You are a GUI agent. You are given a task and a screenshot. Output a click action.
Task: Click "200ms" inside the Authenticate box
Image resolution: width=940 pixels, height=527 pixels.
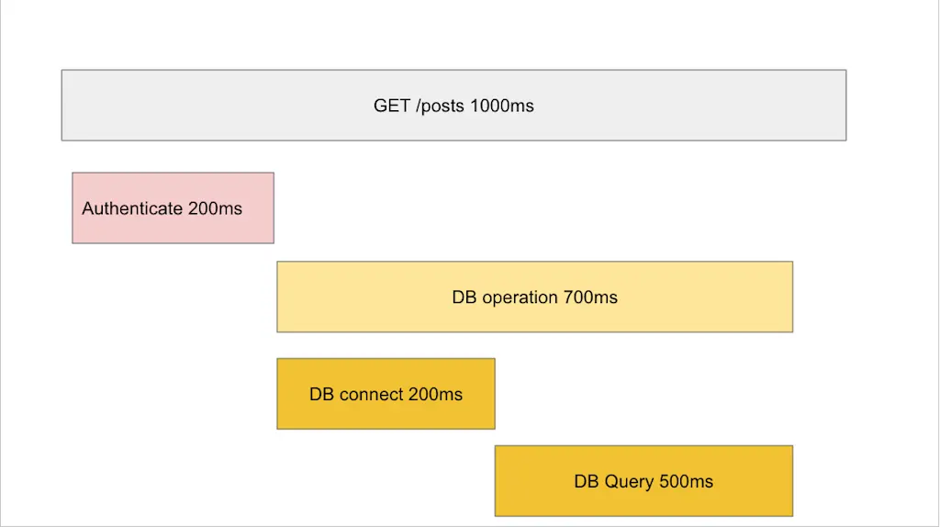(215, 208)
